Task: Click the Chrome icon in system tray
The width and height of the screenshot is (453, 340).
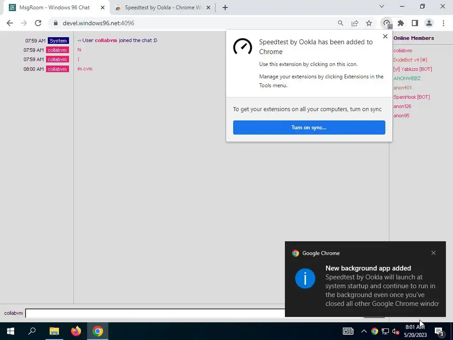Action: click(375, 331)
